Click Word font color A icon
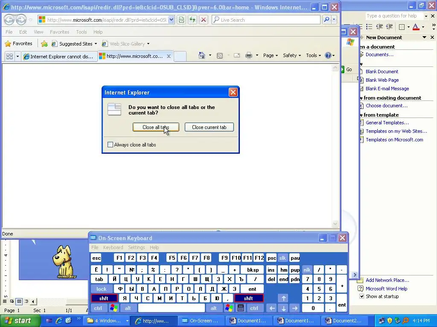This screenshot has width=437, height=327. pyautogui.click(x=416, y=27)
